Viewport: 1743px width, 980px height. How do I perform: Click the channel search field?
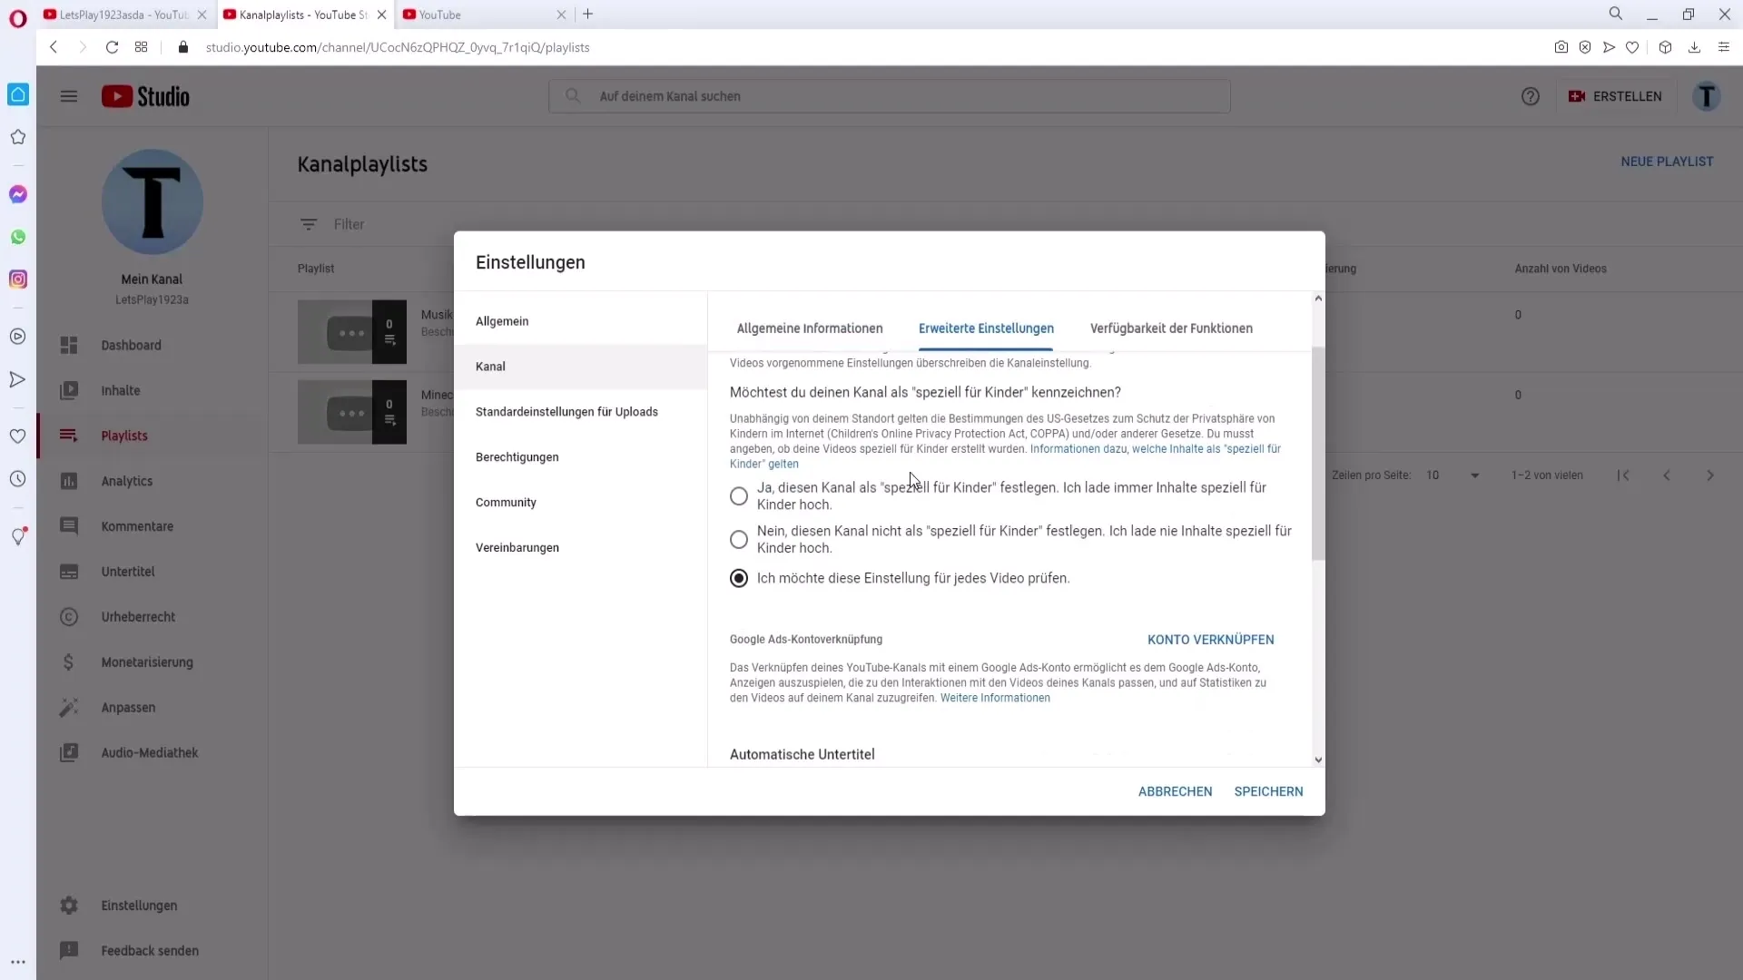point(890,96)
